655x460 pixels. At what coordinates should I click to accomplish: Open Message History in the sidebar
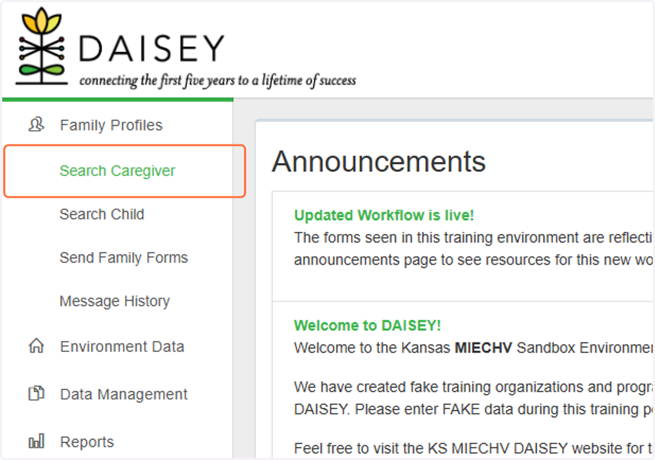click(115, 301)
